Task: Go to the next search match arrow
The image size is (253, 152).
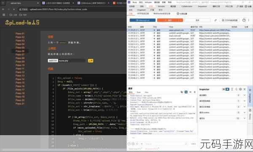Action: coord(142,144)
